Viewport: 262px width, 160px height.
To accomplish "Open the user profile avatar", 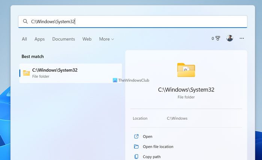I will pos(229,38).
